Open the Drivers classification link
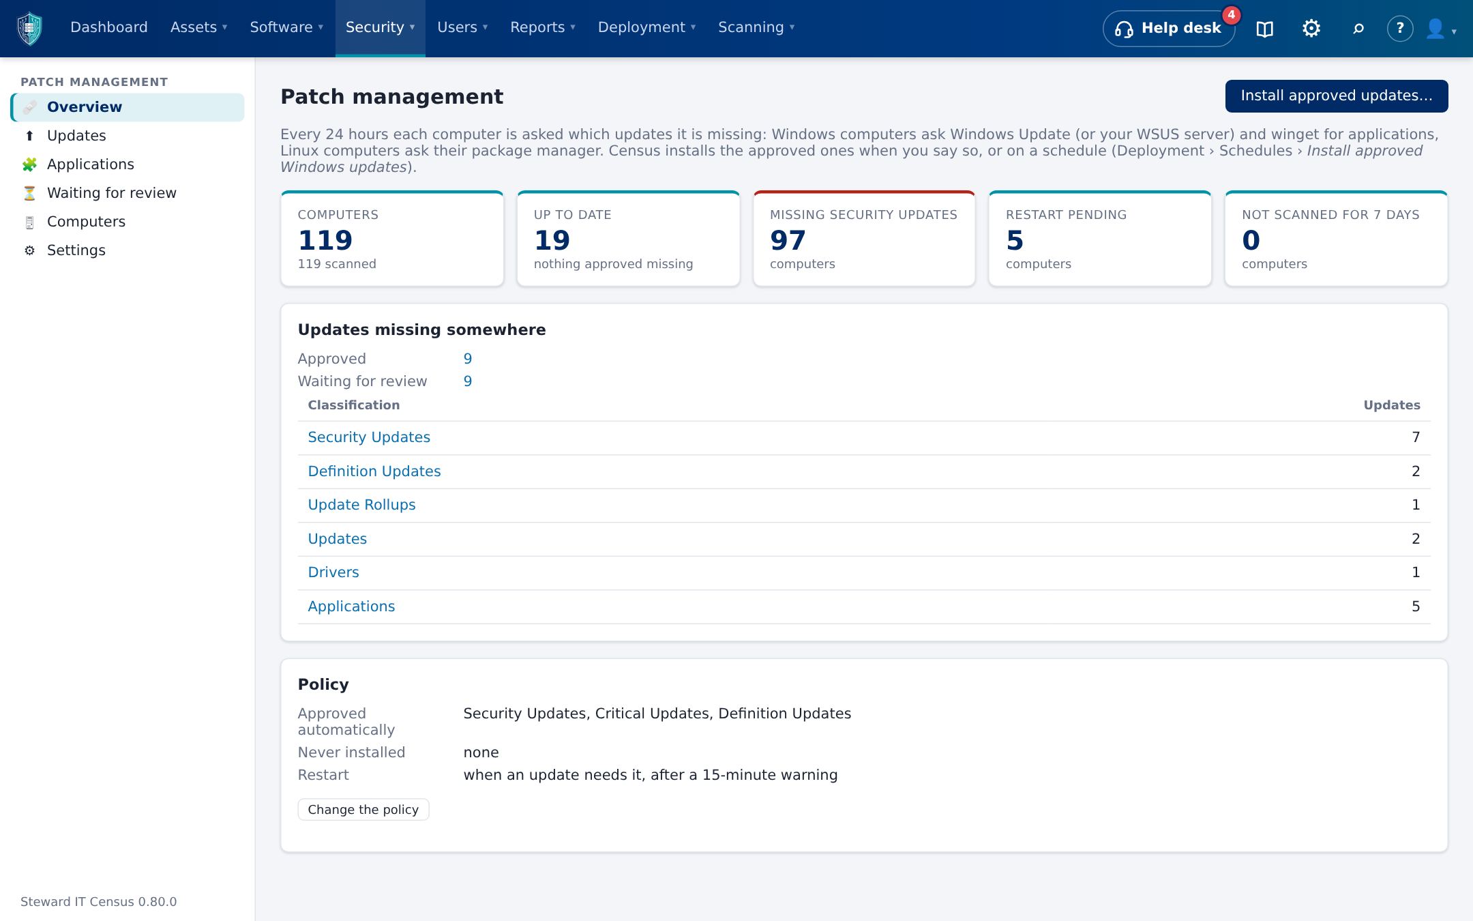 [333, 572]
